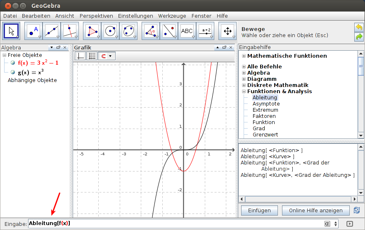Screen dimensions: 365x230
Task: Expand Diskrete Mathematik category
Action: (x=244, y=85)
